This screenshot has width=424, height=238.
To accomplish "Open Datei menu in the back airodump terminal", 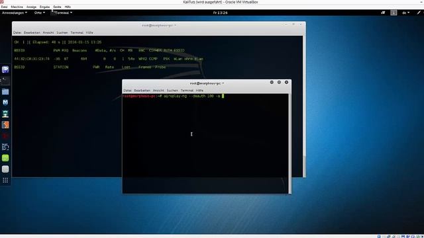I will click(17, 32).
